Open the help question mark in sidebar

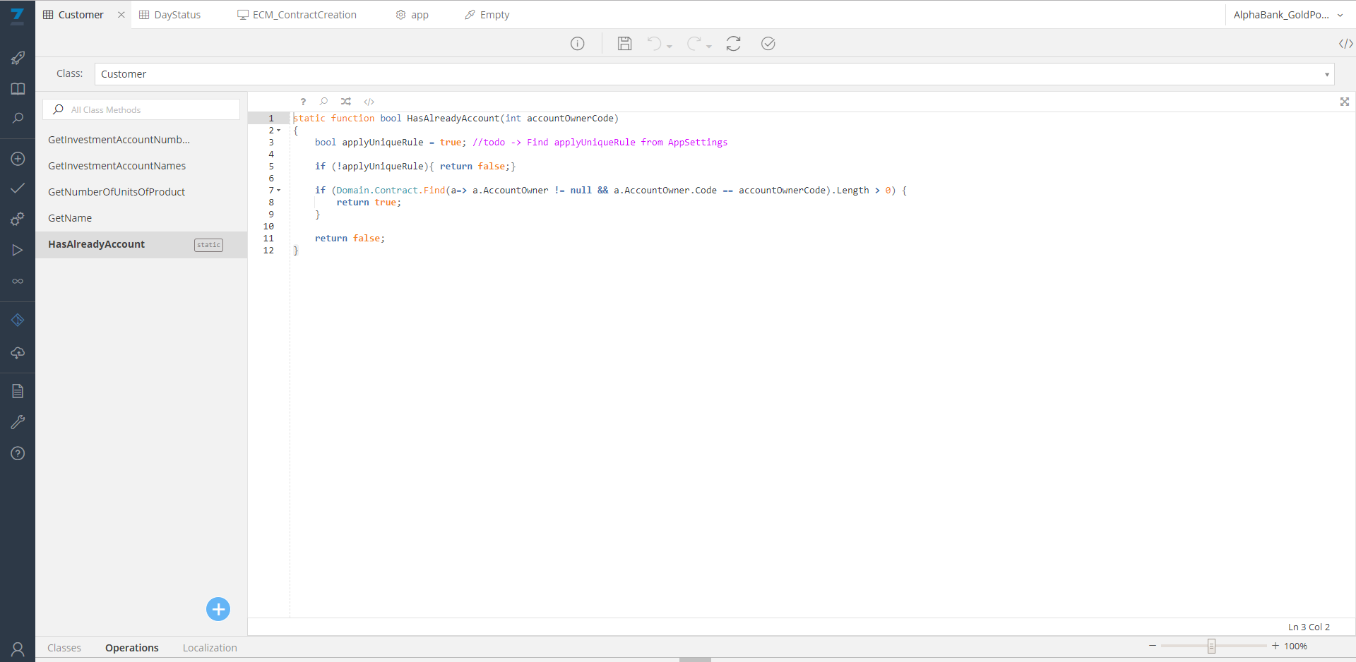pos(18,453)
